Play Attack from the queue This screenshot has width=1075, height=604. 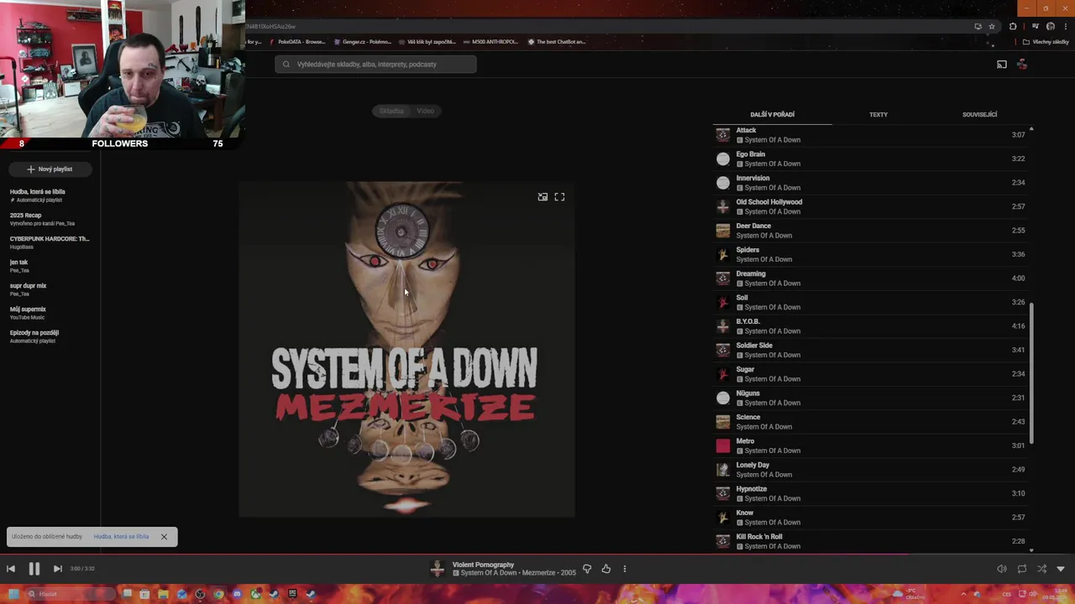click(x=872, y=135)
